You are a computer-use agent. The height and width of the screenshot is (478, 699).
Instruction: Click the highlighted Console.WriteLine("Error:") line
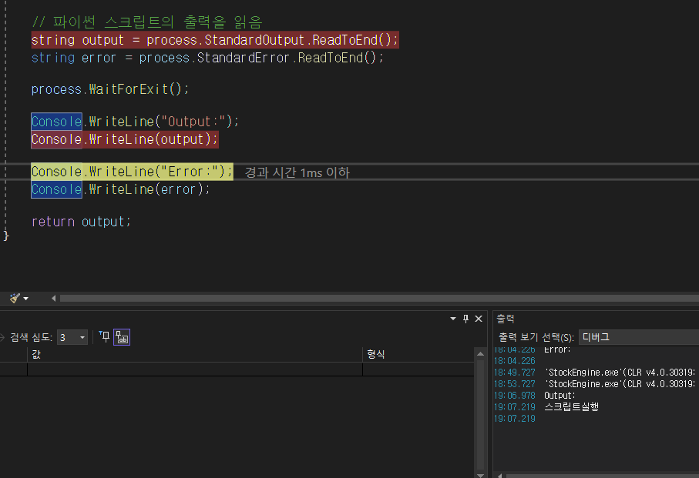click(132, 172)
